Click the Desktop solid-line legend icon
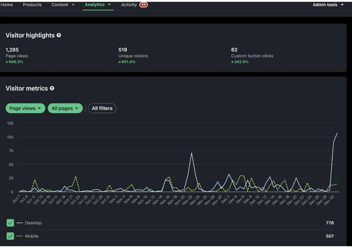Viewport: 352px width, 248px height. [x=19, y=223]
